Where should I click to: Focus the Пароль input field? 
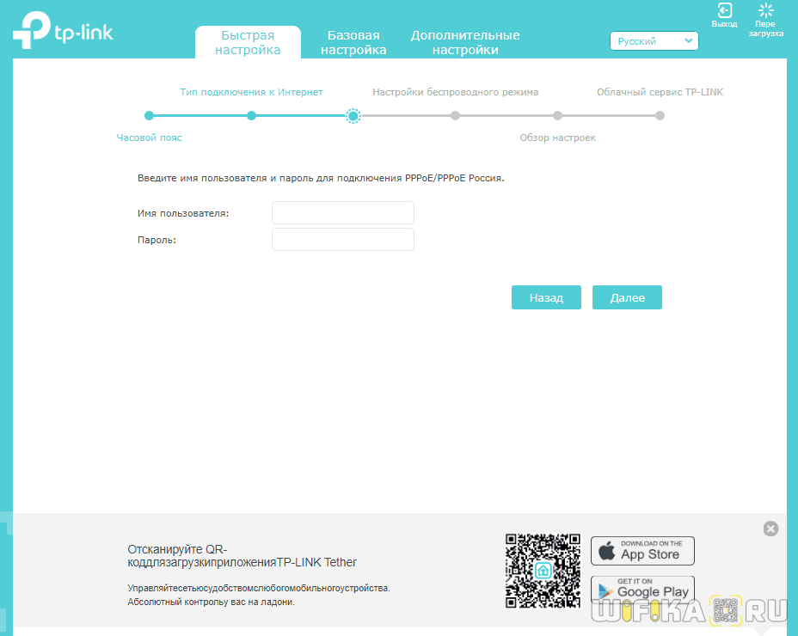coord(343,239)
